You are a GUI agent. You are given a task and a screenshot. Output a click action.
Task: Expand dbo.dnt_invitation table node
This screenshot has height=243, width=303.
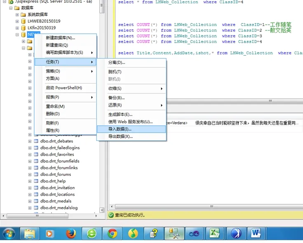tap(30, 188)
